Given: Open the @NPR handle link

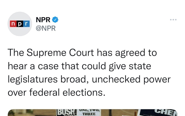Looking at the screenshot, I should tap(46, 28).
